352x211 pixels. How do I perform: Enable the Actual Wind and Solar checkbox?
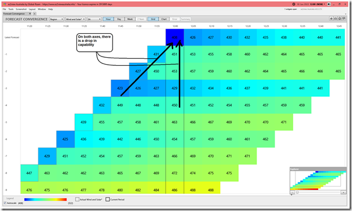tap(78, 199)
